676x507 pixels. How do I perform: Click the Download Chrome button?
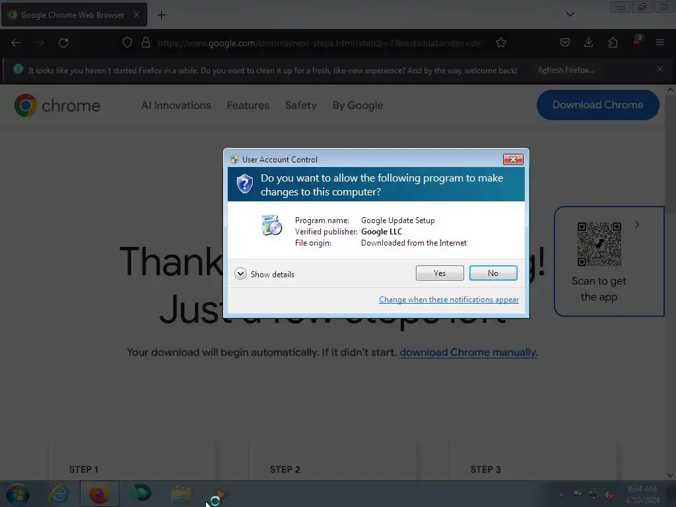point(597,105)
